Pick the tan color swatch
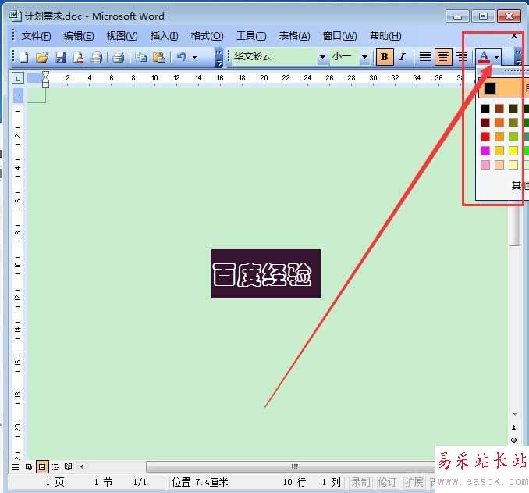 pos(499,165)
